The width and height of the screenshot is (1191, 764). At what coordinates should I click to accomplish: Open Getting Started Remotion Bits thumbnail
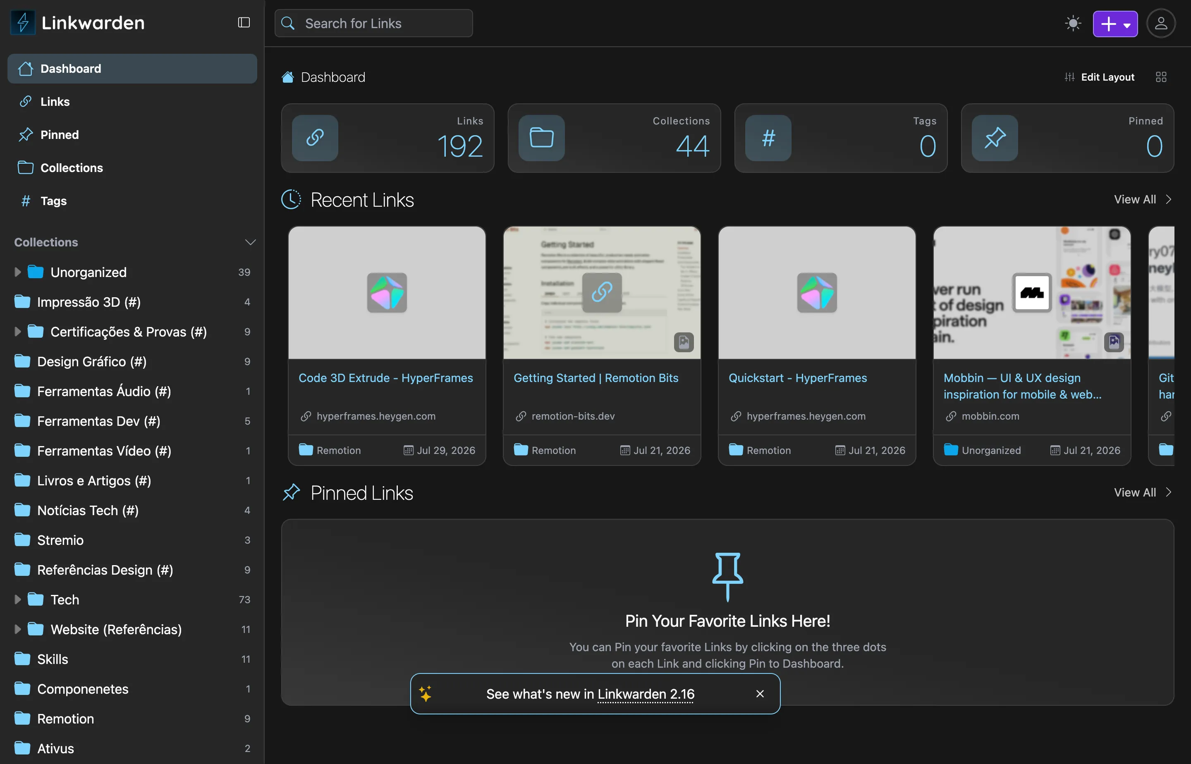(x=602, y=293)
